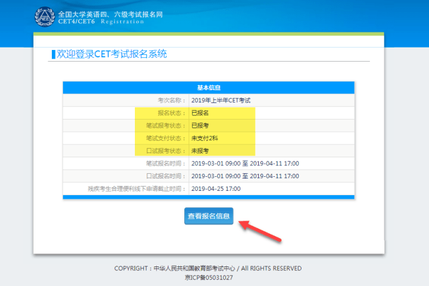Click the 口试报名时间 label
429x286 pixels.
[x=166, y=176]
